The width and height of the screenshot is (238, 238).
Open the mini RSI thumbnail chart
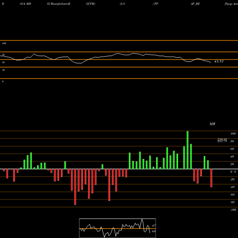click(x=118, y=228)
